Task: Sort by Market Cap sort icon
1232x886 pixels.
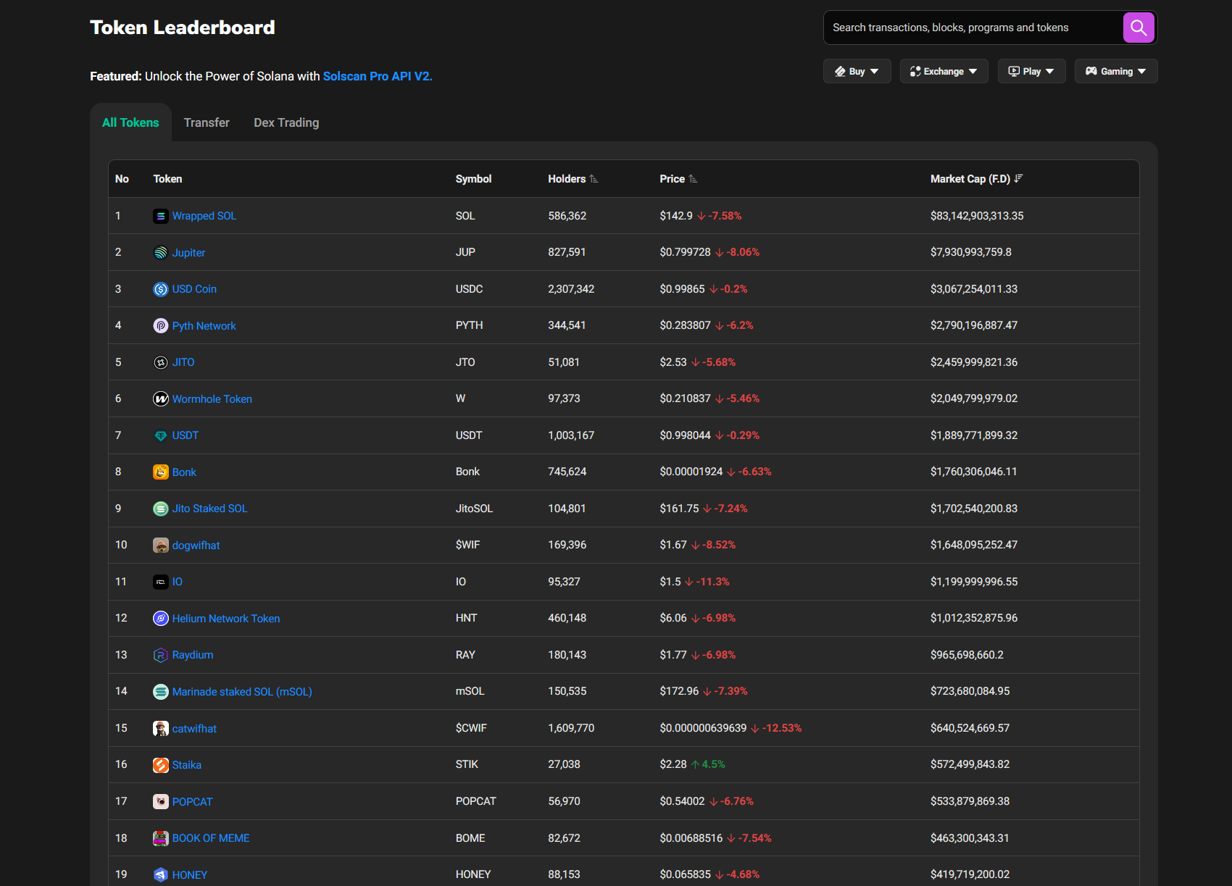Action: pyautogui.click(x=1018, y=179)
